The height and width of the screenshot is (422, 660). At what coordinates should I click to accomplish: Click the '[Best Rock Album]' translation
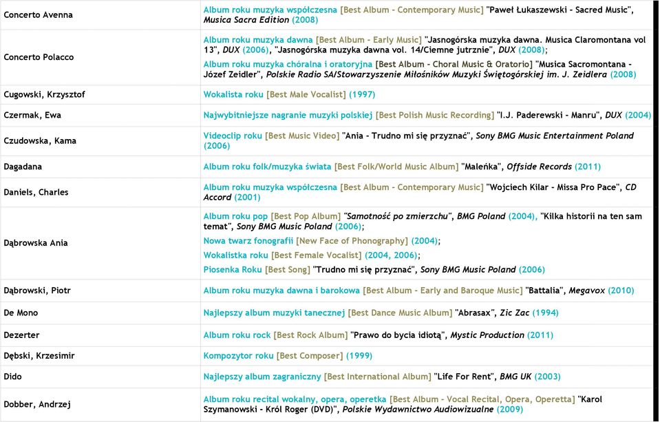tap(310, 335)
